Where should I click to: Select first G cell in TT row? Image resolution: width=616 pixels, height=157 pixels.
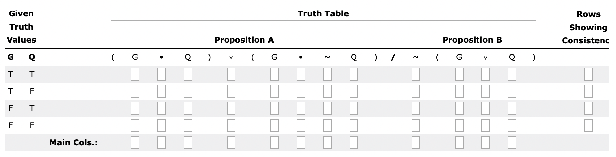[x=135, y=74]
